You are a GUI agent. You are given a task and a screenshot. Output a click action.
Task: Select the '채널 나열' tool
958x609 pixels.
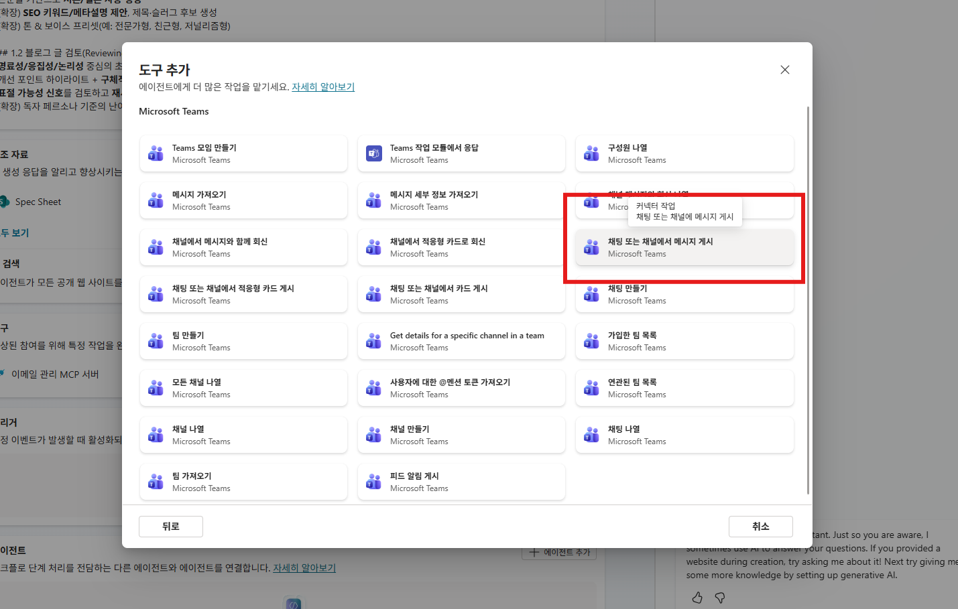coord(243,435)
